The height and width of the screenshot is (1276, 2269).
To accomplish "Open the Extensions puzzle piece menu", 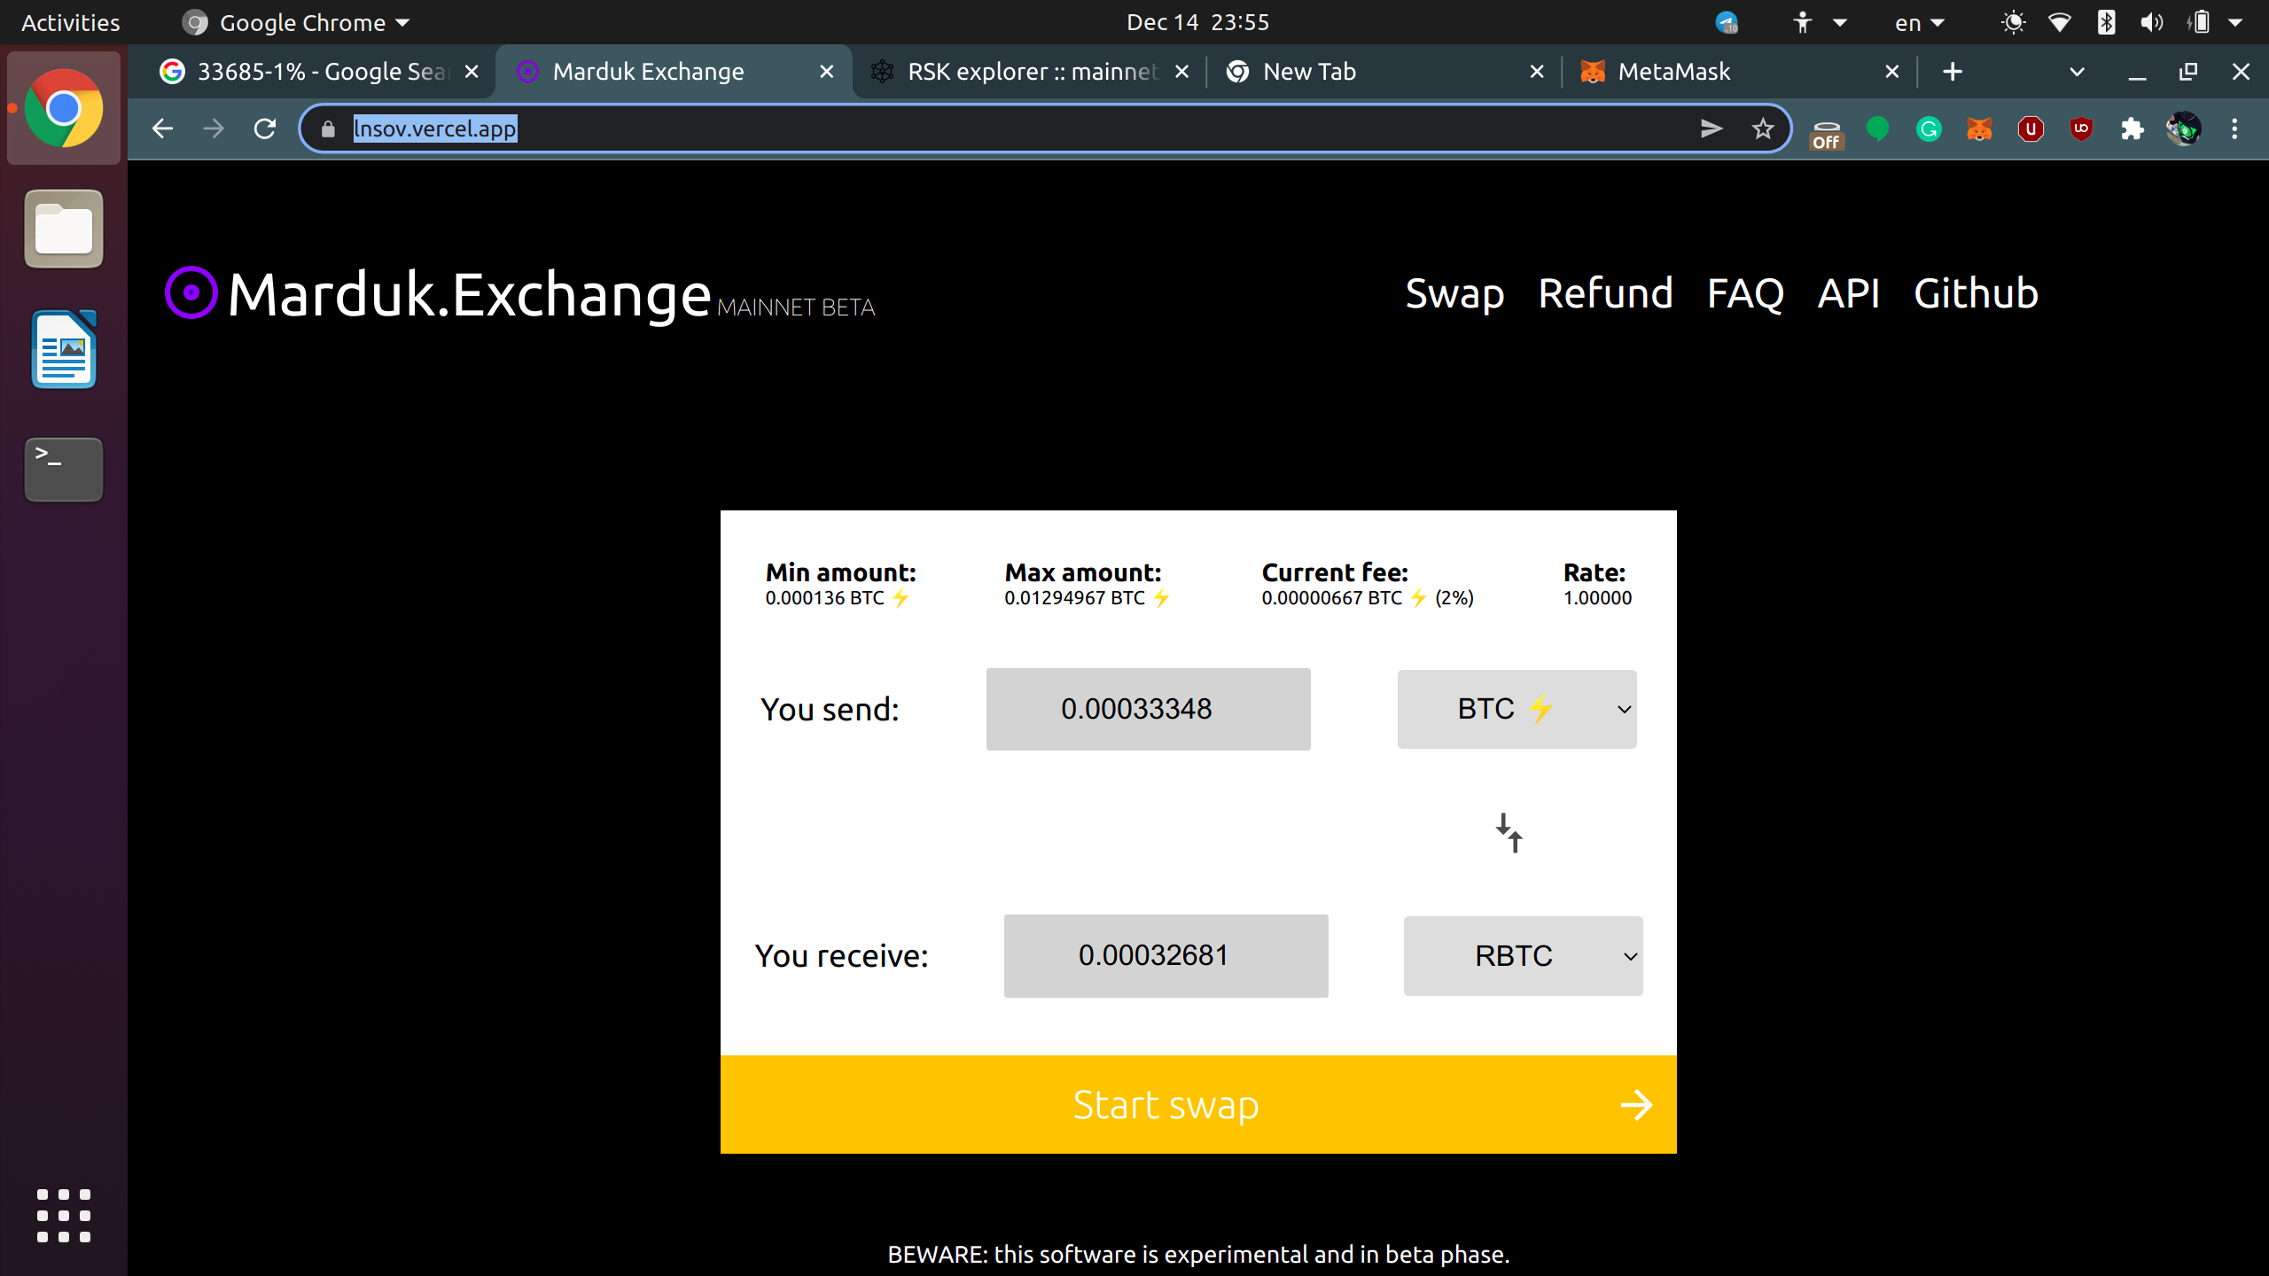I will point(2133,129).
